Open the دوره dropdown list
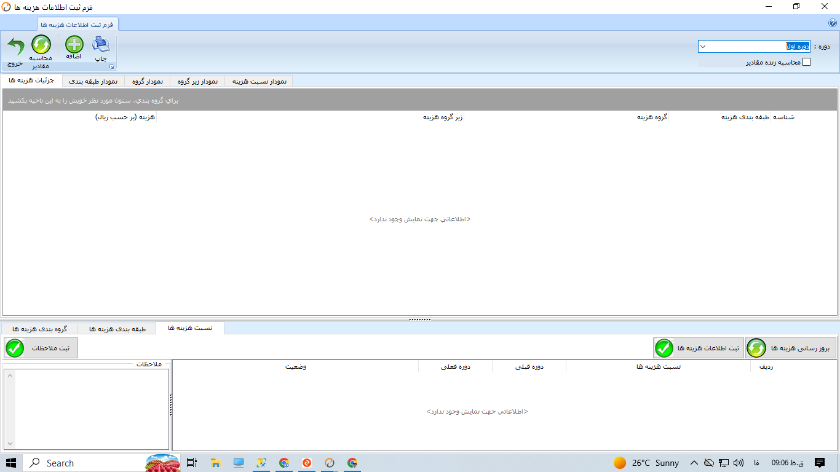Image resolution: width=840 pixels, height=472 pixels. (x=703, y=46)
